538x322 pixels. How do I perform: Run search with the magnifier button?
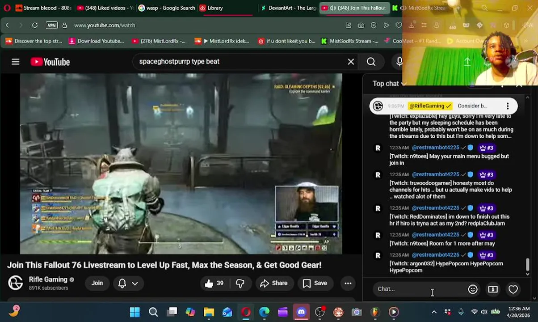tap(371, 62)
